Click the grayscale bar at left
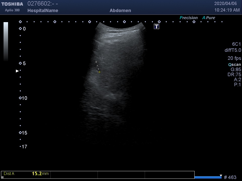Image resolution: width=242 pixels, height=181 pixels. [x=6, y=41]
